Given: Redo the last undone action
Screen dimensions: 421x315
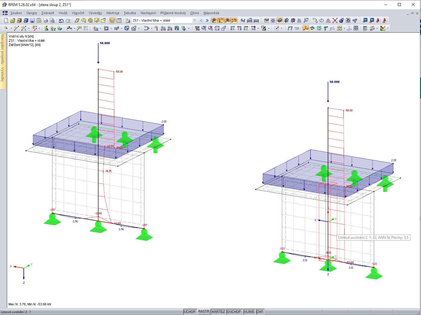Looking at the screenshot, I should coord(68,20).
